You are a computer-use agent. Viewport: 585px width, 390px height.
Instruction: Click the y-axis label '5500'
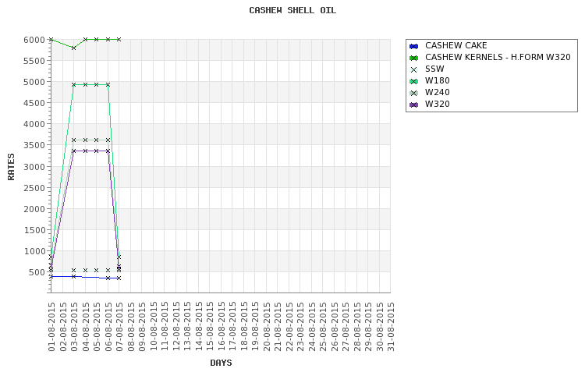click(x=34, y=61)
